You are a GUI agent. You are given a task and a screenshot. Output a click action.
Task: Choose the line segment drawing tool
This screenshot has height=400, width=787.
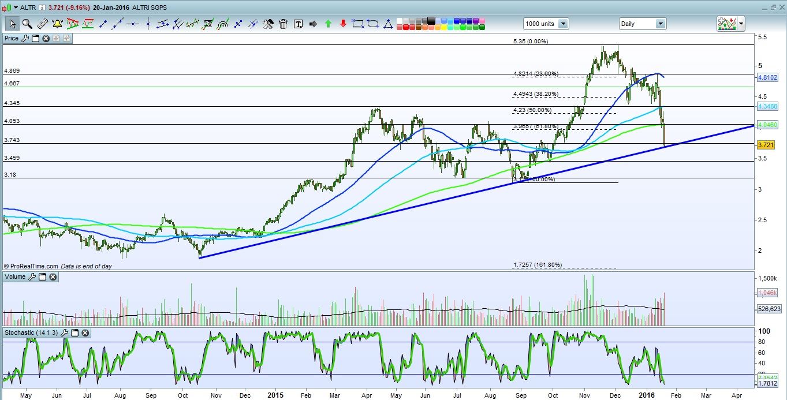point(103,24)
